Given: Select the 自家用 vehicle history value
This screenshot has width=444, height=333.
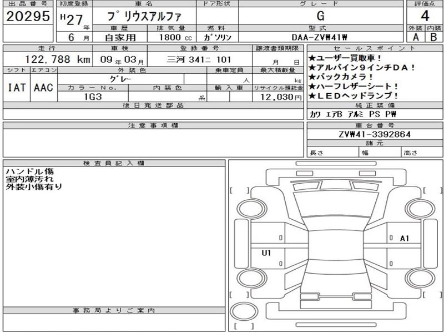Looking at the screenshot, I should 120,37.
